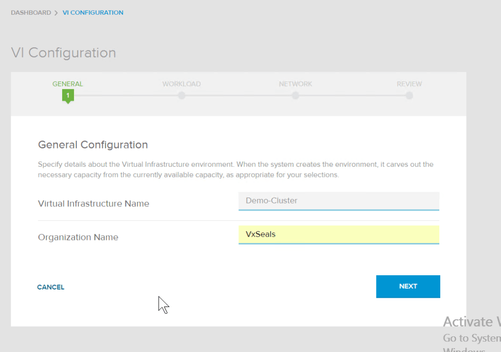
Task: Click the step 1 badge
Action: point(67,96)
